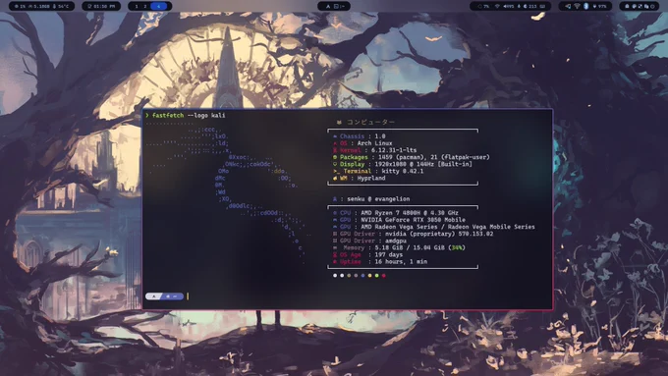Select the OS Age : 197 days line
The width and height of the screenshot is (668, 376).
[367, 254]
